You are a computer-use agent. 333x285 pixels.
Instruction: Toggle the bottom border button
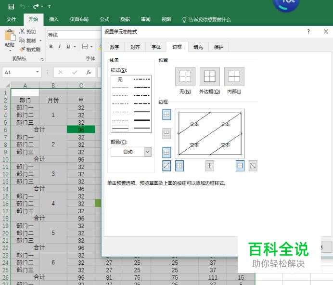tap(166, 153)
